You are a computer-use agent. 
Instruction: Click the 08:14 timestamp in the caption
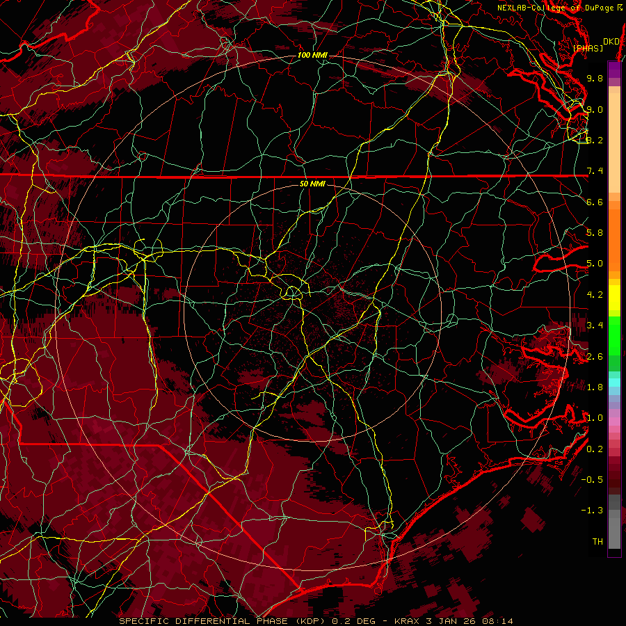[x=497, y=621]
